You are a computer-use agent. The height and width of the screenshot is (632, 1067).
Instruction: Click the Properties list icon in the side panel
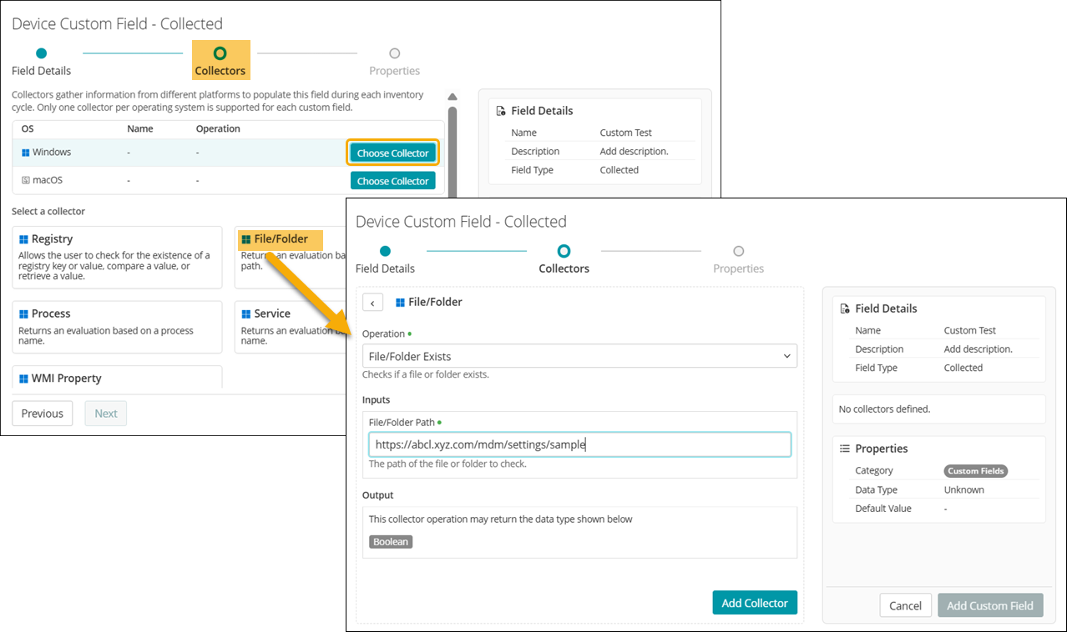coord(844,449)
